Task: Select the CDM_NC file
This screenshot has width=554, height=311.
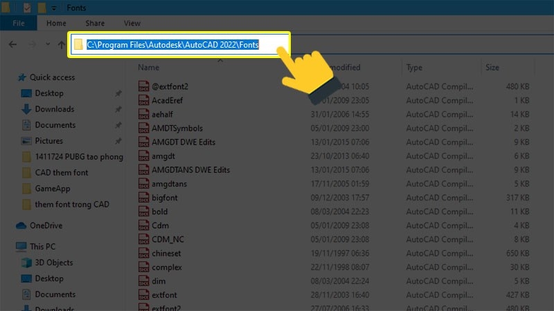Action: pos(168,239)
